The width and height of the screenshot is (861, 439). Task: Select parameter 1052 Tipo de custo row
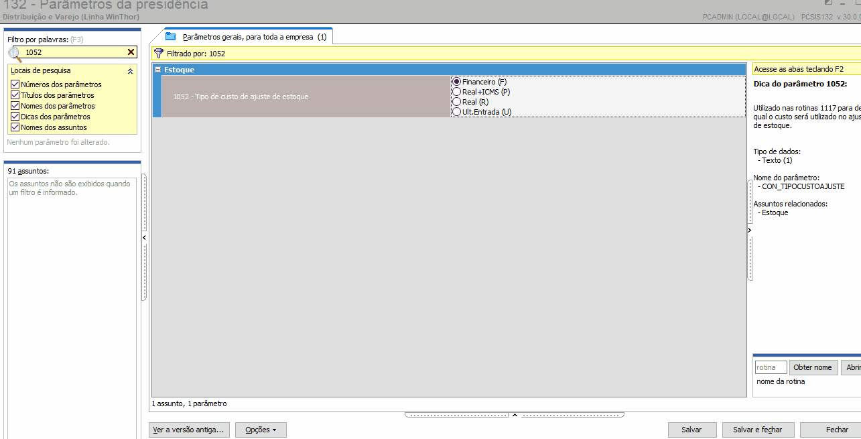pyautogui.click(x=306, y=97)
